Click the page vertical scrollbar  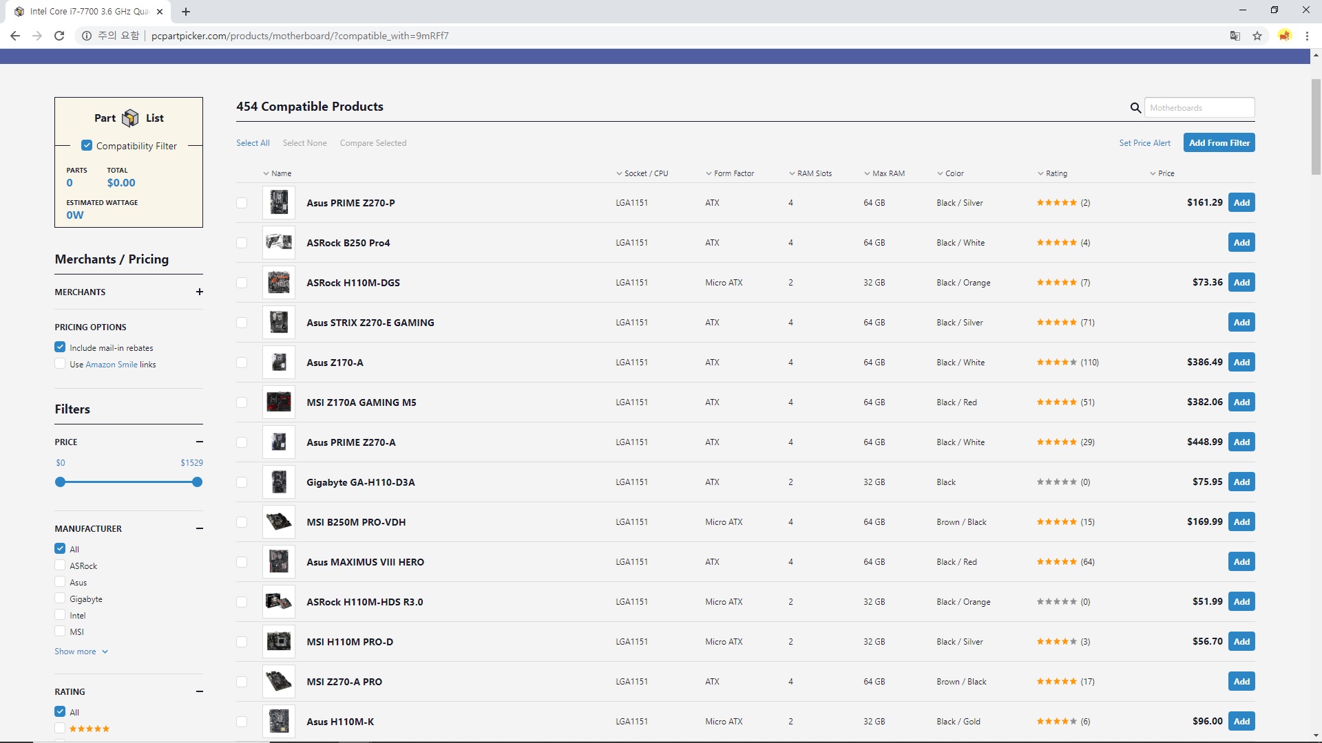point(1316,127)
